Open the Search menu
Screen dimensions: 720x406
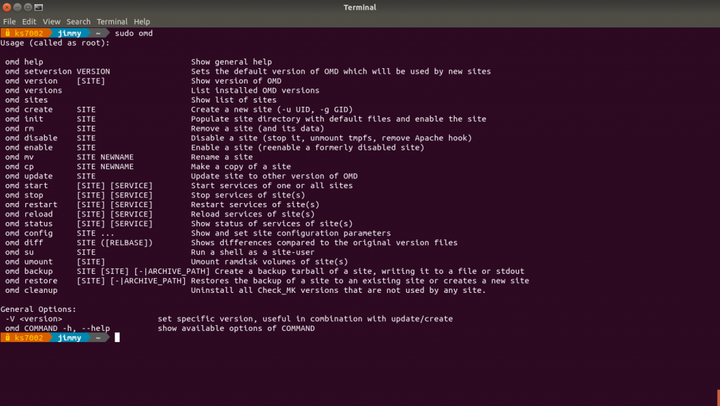[x=79, y=22]
